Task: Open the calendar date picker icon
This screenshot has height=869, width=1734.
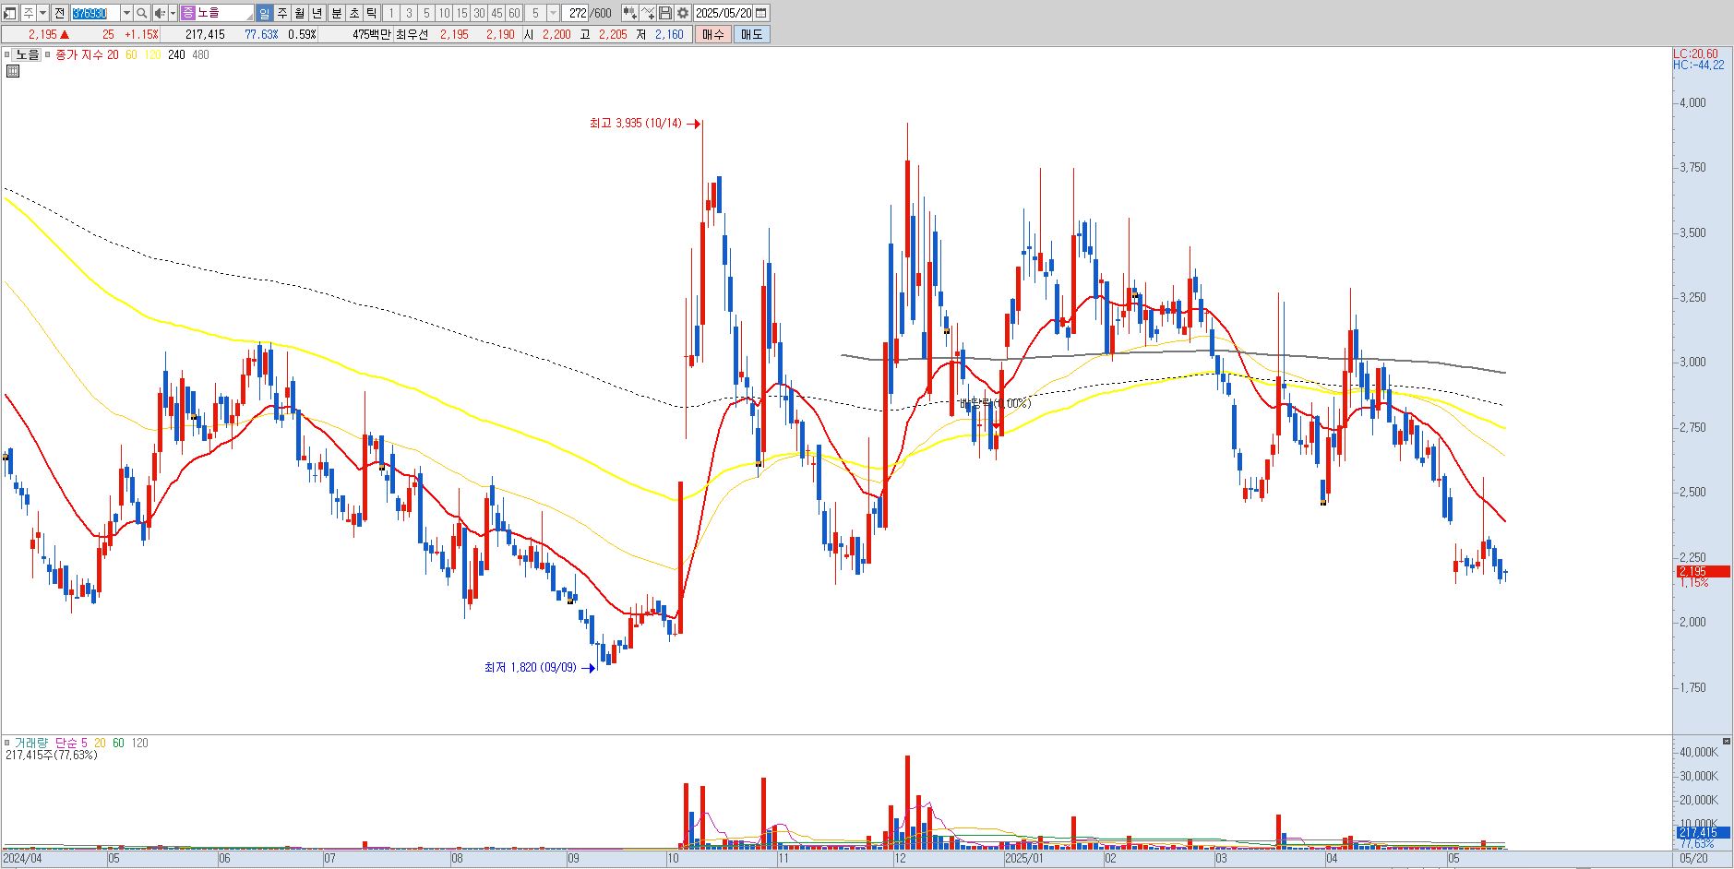Action: [761, 13]
